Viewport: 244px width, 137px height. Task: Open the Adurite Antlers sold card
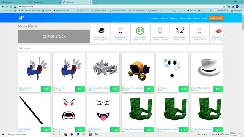click(180, 33)
